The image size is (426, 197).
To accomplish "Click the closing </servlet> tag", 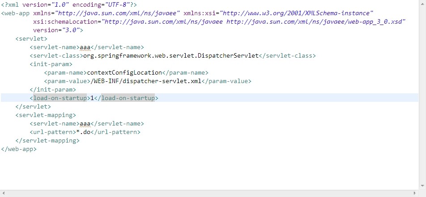I will point(33,106).
